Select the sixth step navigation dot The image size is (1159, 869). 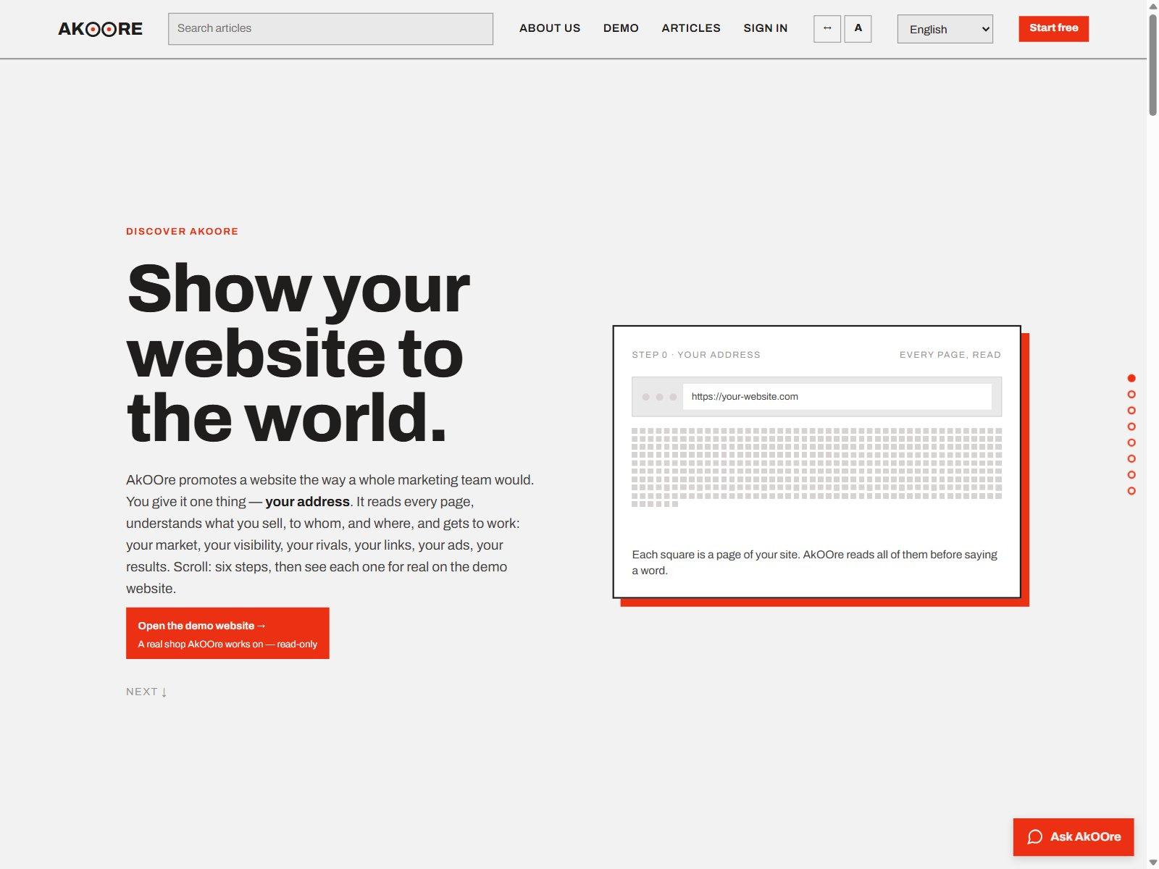click(x=1131, y=458)
